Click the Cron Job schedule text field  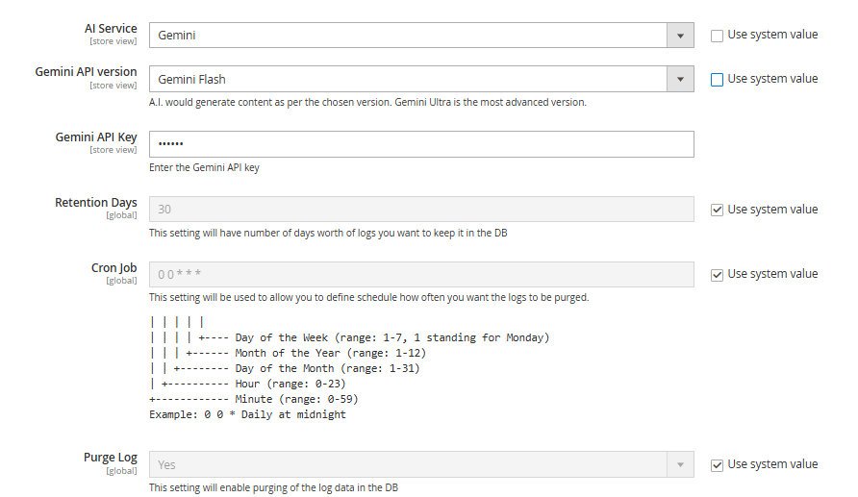point(421,275)
